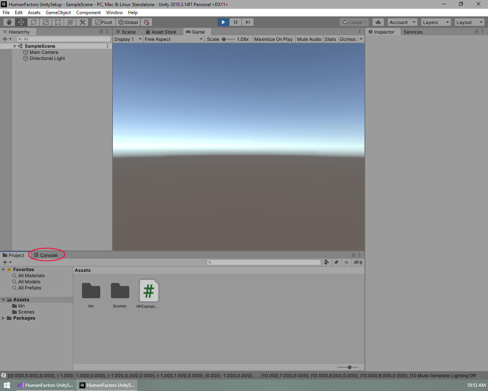Open Gizmos dropdown arrow
The width and height of the screenshot is (488, 391).
click(361, 39)
